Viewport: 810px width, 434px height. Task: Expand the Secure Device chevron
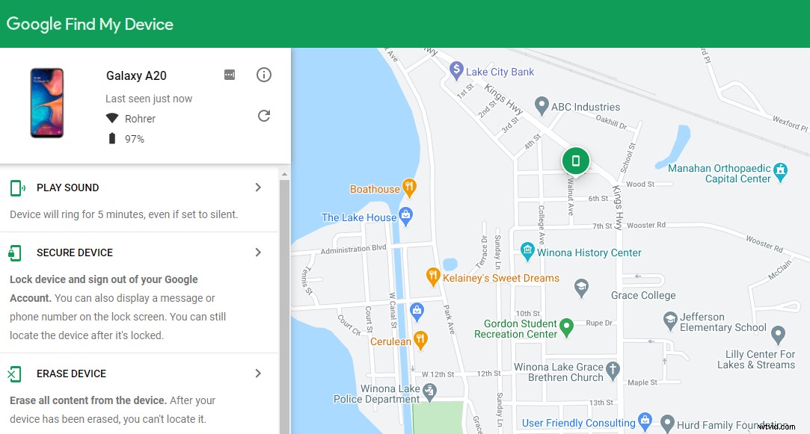(258, 252)
